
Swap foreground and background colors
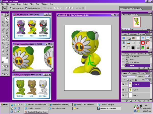tap(7, 58)
